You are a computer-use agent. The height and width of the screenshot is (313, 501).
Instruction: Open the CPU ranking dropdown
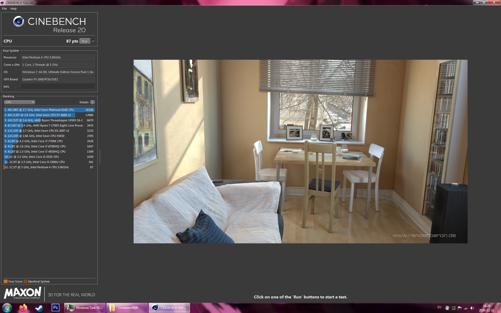(20, 102)
